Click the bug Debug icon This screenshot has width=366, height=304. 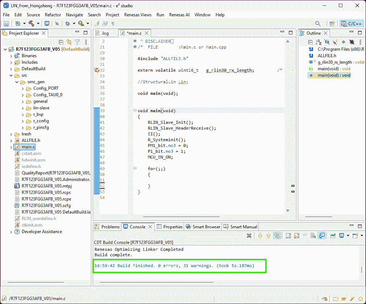pos(67,24)
